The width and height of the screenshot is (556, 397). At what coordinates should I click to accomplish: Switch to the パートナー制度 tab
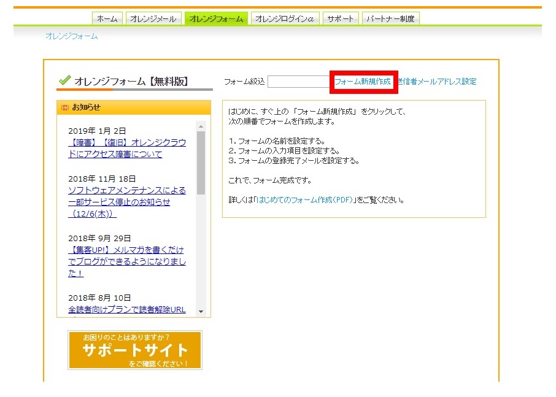(390, 19)
